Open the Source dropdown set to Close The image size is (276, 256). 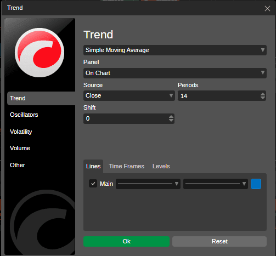point(129,95)
